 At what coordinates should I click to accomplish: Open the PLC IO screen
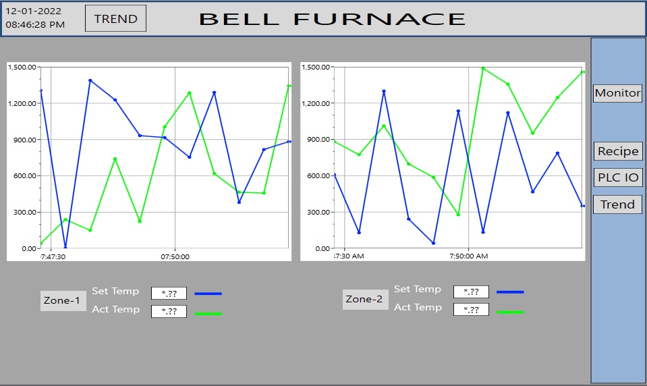click(x=618, y=177)
